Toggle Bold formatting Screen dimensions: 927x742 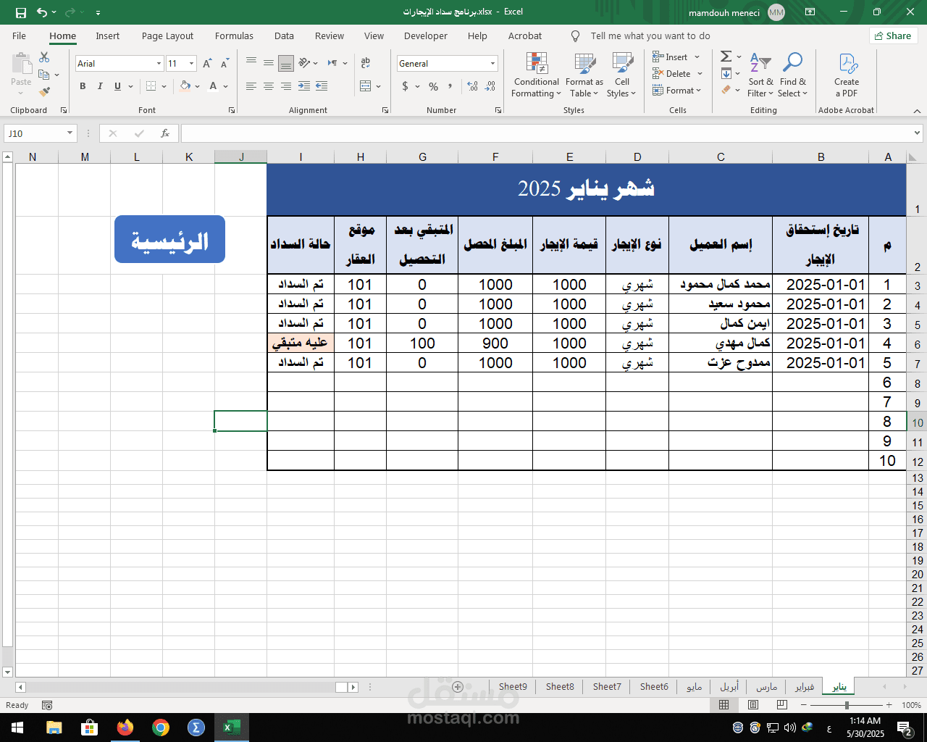(x=83, y=86)
